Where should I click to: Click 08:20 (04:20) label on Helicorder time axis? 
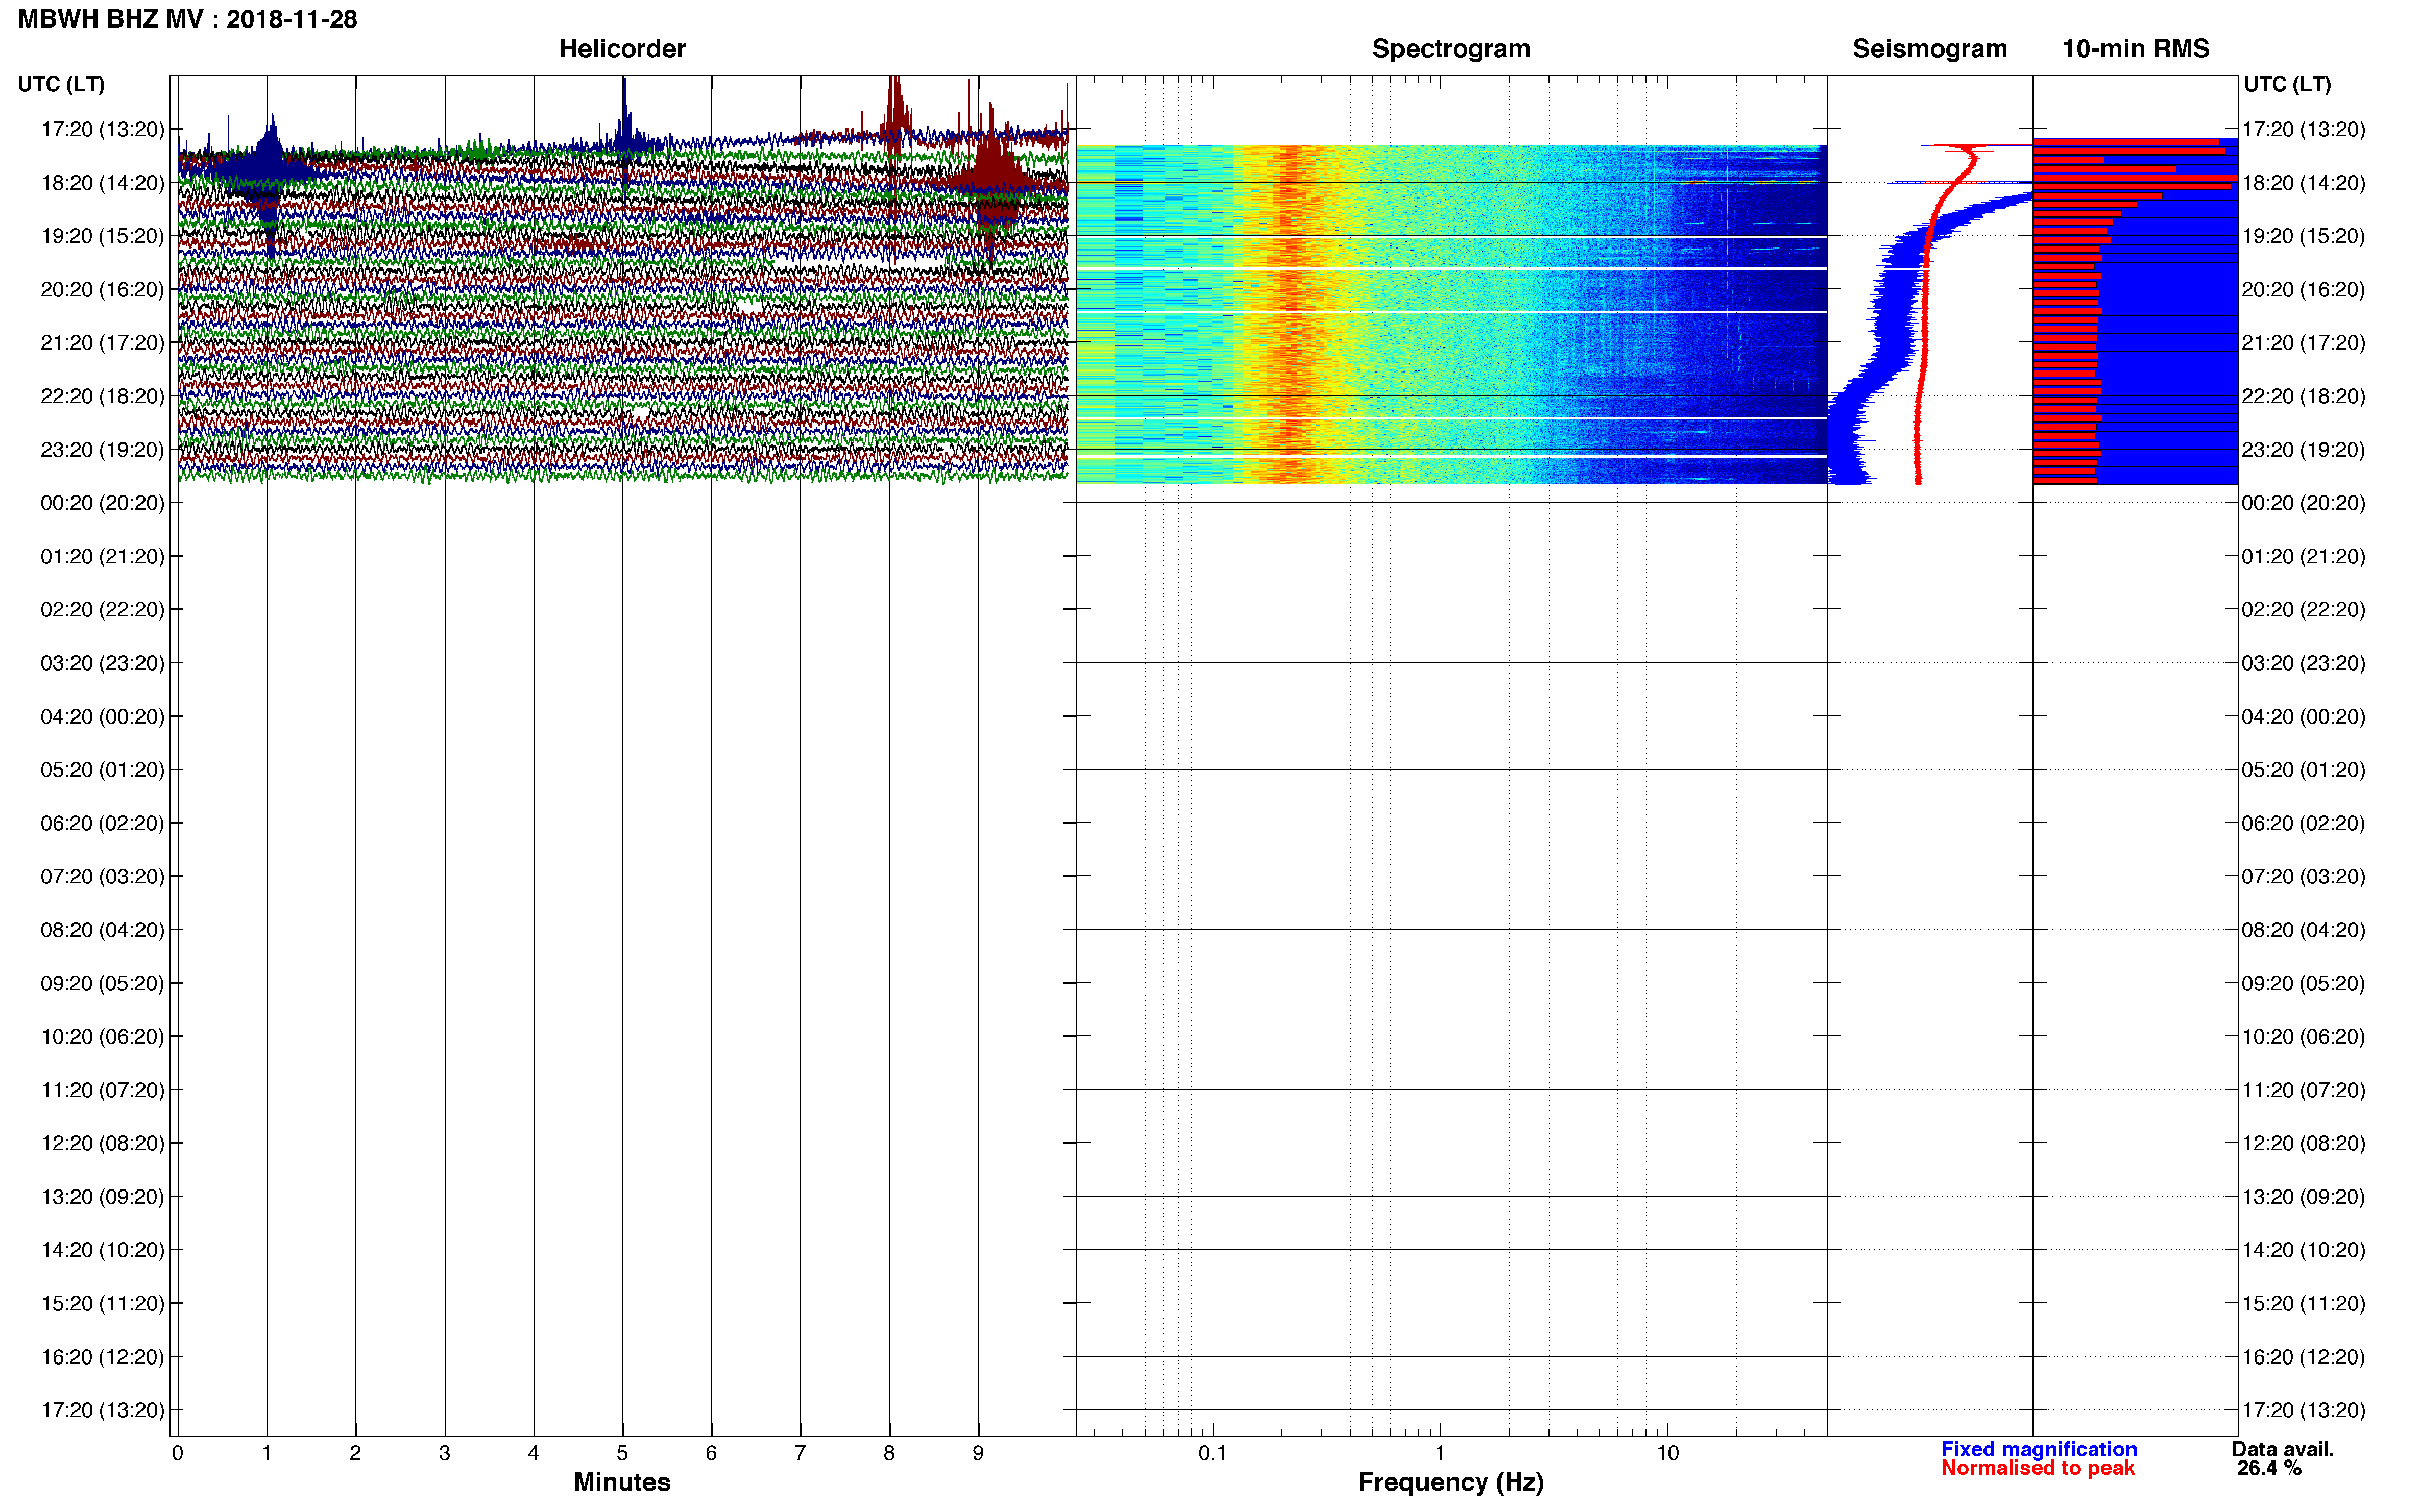(102, 930)
